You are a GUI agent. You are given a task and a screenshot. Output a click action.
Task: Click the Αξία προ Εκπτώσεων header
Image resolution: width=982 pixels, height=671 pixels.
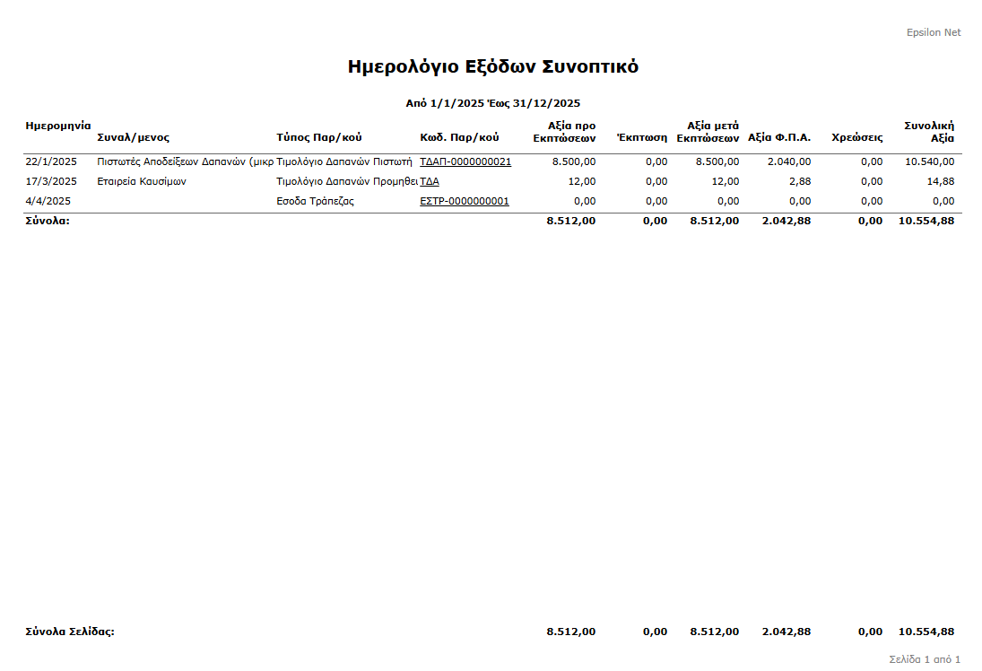tap(564, 132)
